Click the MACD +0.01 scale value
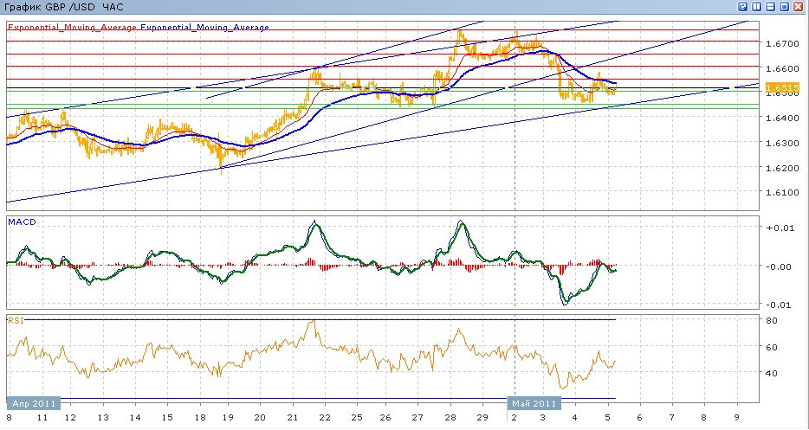Viewport: 809px width, 430px height. tap(781, 228)
